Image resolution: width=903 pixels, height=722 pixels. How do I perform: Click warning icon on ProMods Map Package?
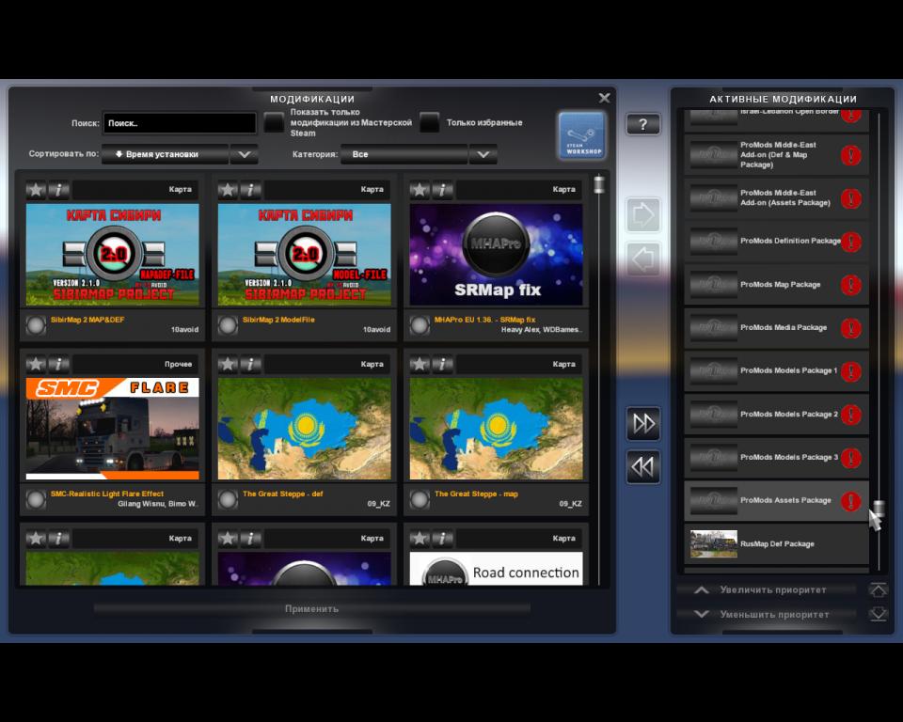[x=851, y=285]
